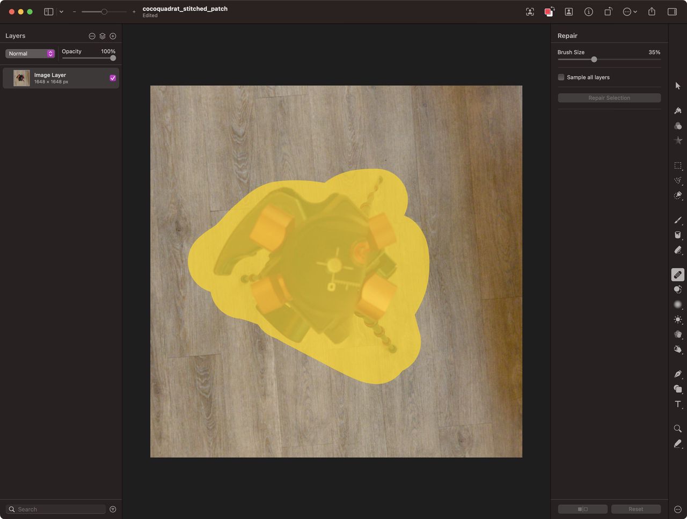Open the chevron next to the sidebar toggle

[x=61, y=11]
